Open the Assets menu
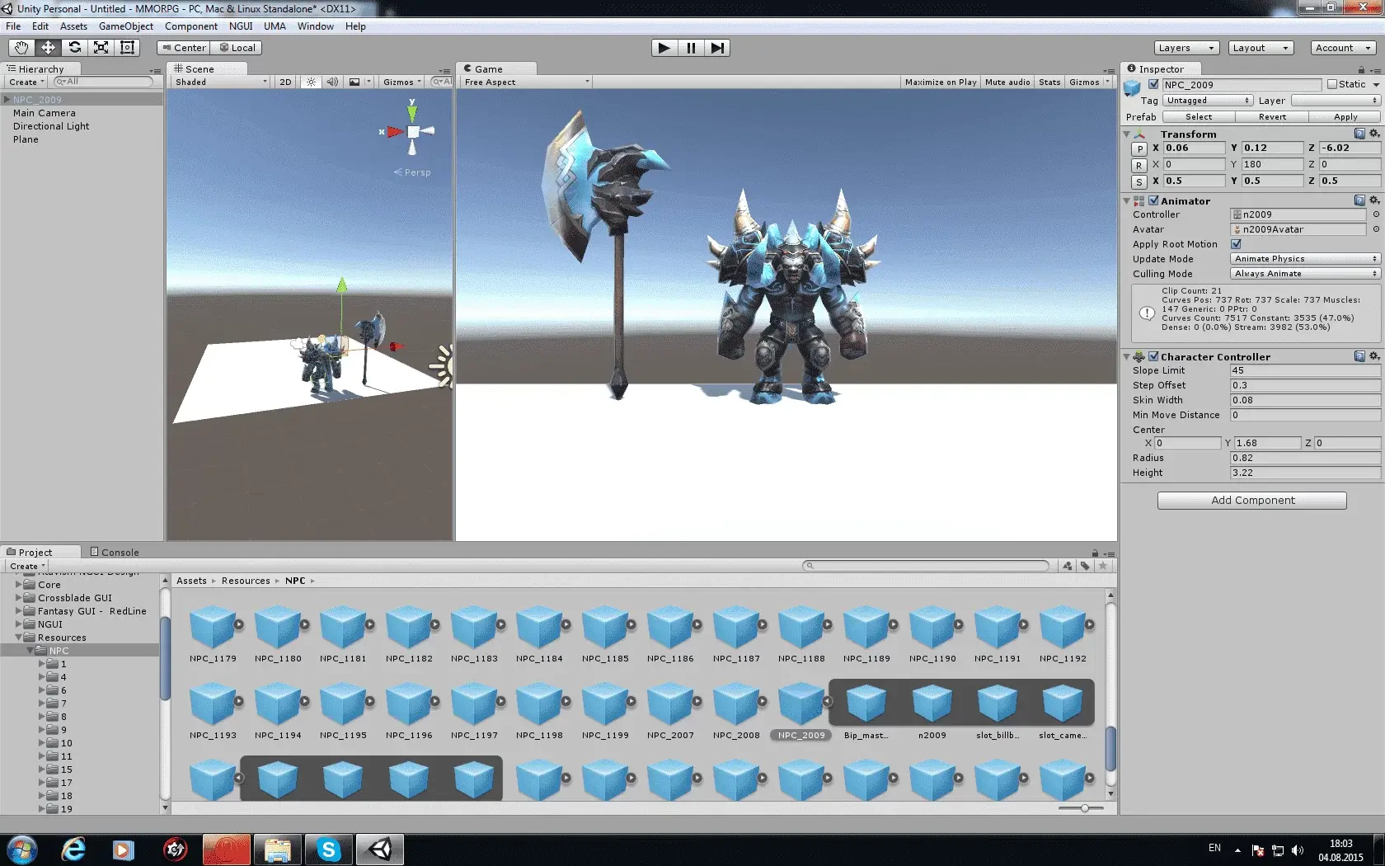 (73, 26)
